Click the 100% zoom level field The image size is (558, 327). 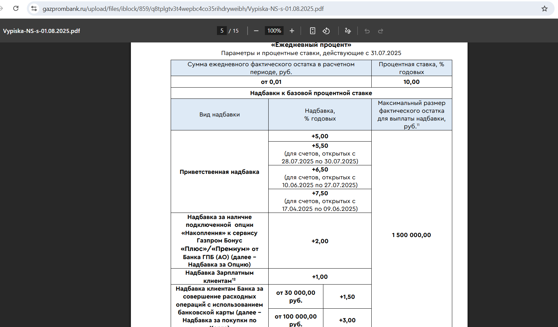click(x=274, y=31)
